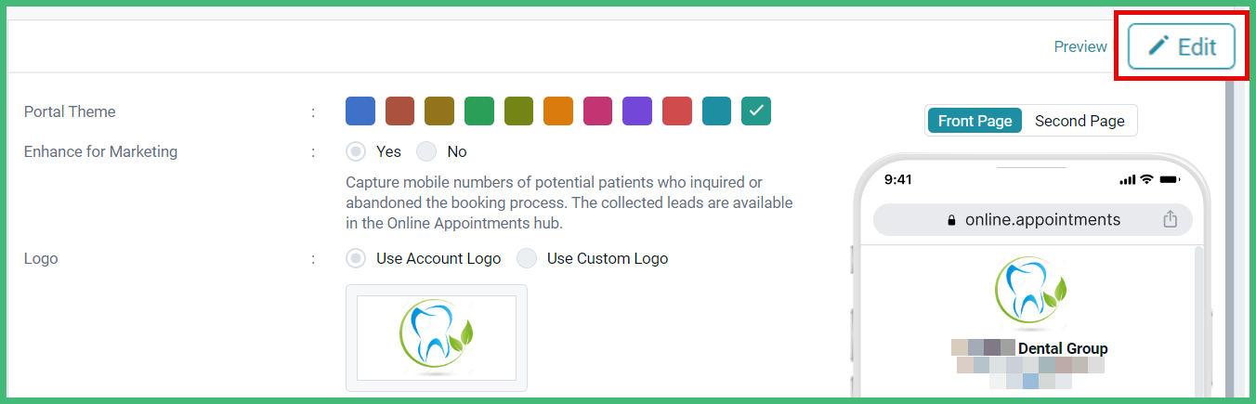Screen dimensions: 1256x404
Task: Choose the checked teal-green theme swatch
Action: coord(756,111)
